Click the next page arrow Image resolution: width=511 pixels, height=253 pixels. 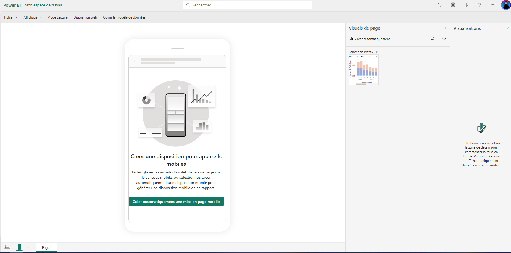(33, 247)
